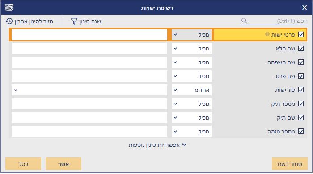Toggle the מספר מזהה checkbox
This screenshot has width=313, height=174.
point(301,131)
